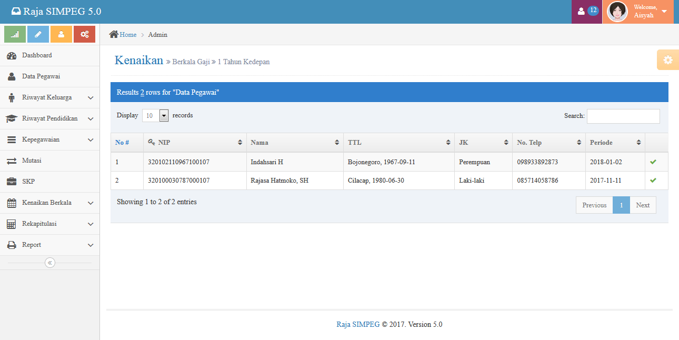
Task: Open the green statistics icon above the sidebar
Action: pyautogui.click(x=15, y=34)
